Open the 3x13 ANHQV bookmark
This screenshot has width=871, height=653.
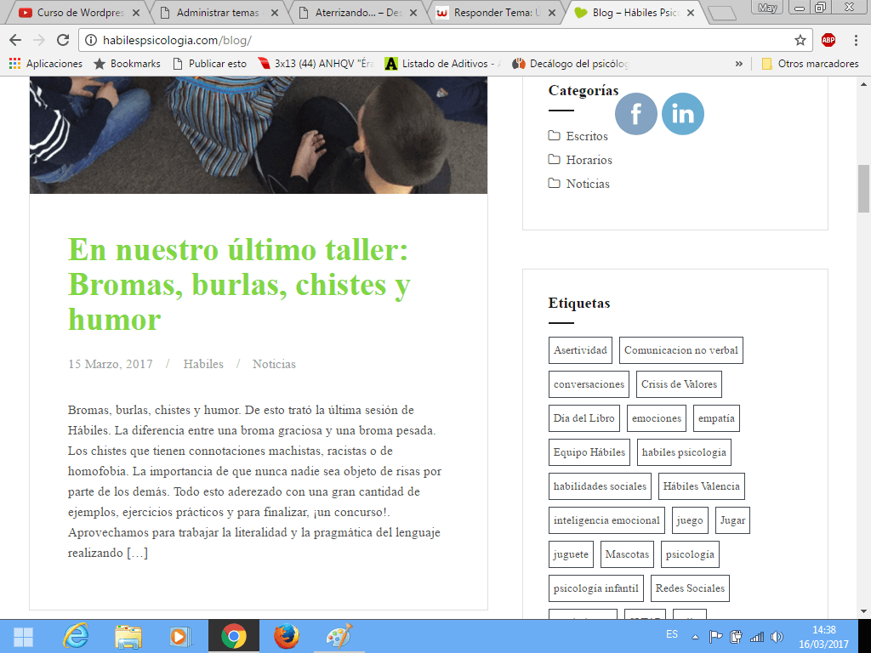coord(316,64)
